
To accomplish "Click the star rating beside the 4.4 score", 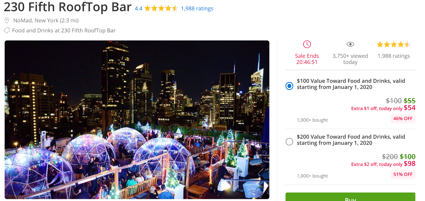I will pyautogui.click(x=161, y=9).
